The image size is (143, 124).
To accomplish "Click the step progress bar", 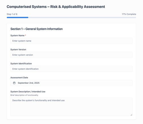I will (x=71, y=18).
